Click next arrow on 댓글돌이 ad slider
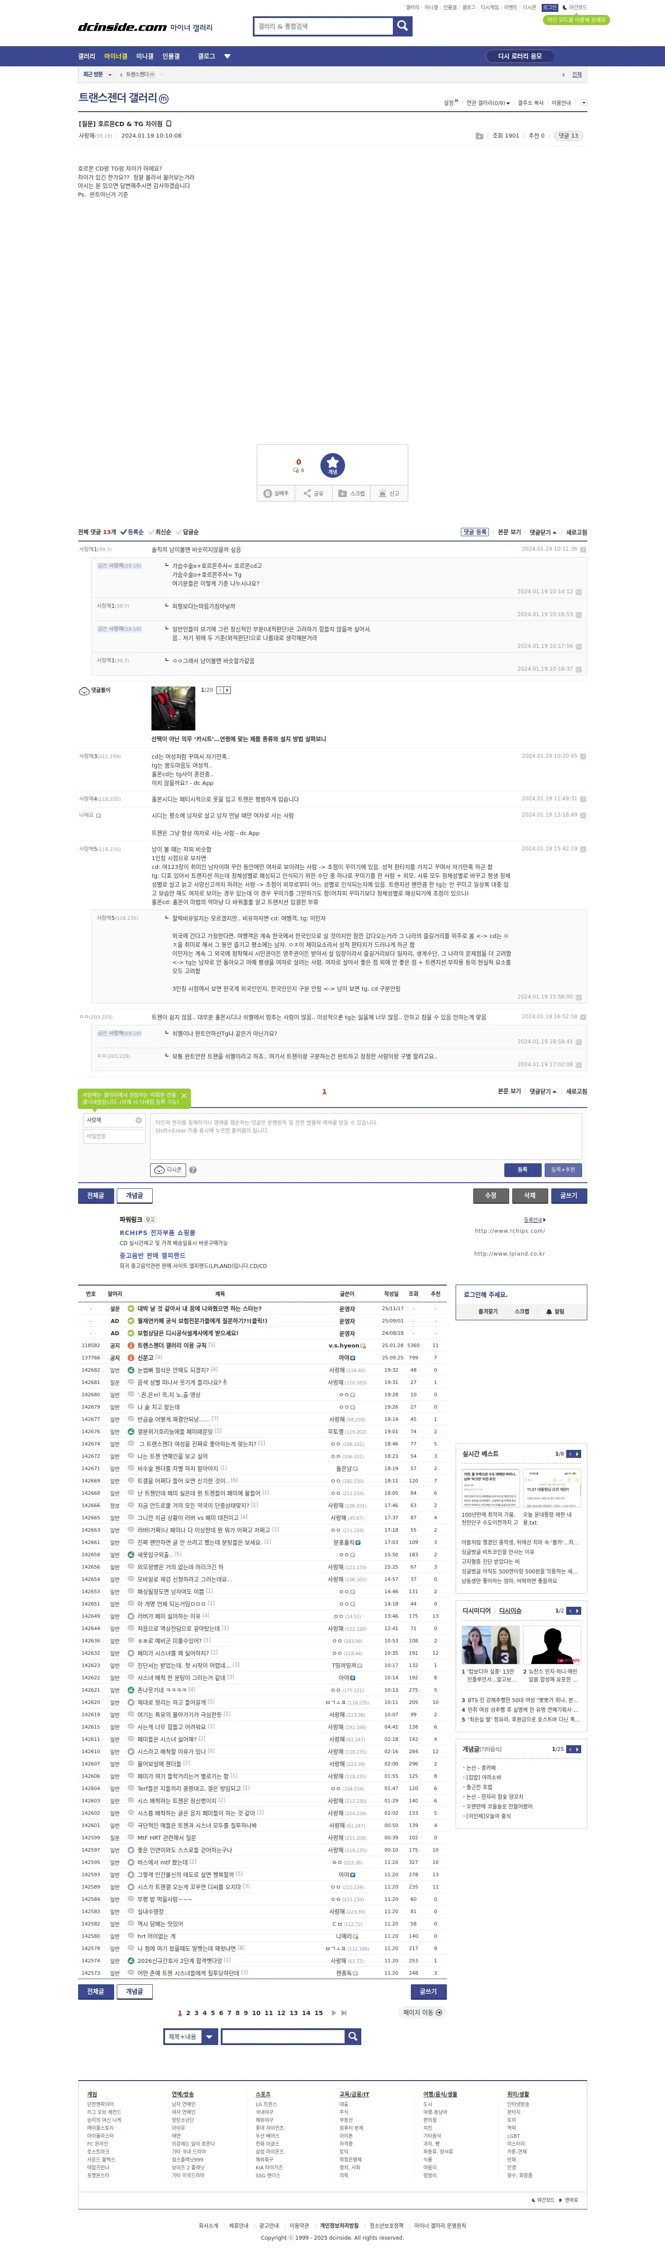The width and height of the screenshot is (665, 2263). 227,690
